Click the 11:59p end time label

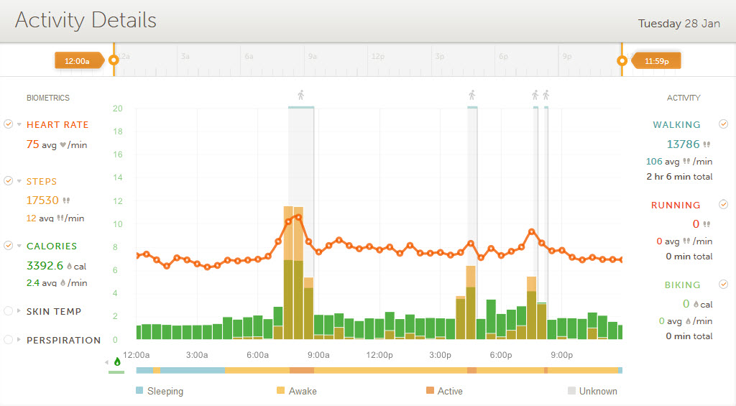(x=657, y=61)
